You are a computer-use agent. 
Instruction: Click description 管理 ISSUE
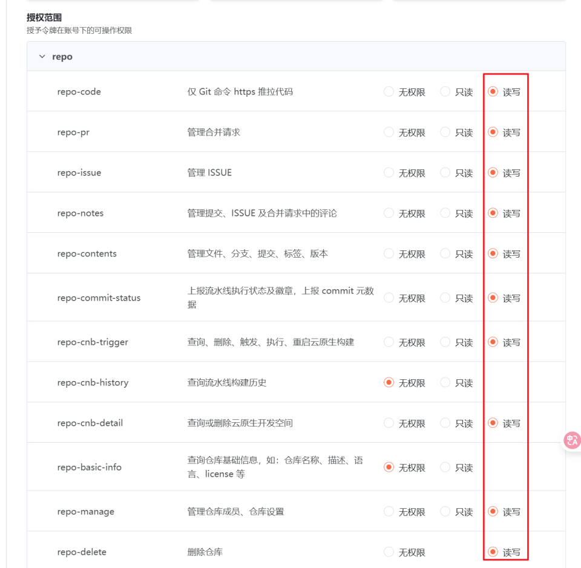coord(209,172)
